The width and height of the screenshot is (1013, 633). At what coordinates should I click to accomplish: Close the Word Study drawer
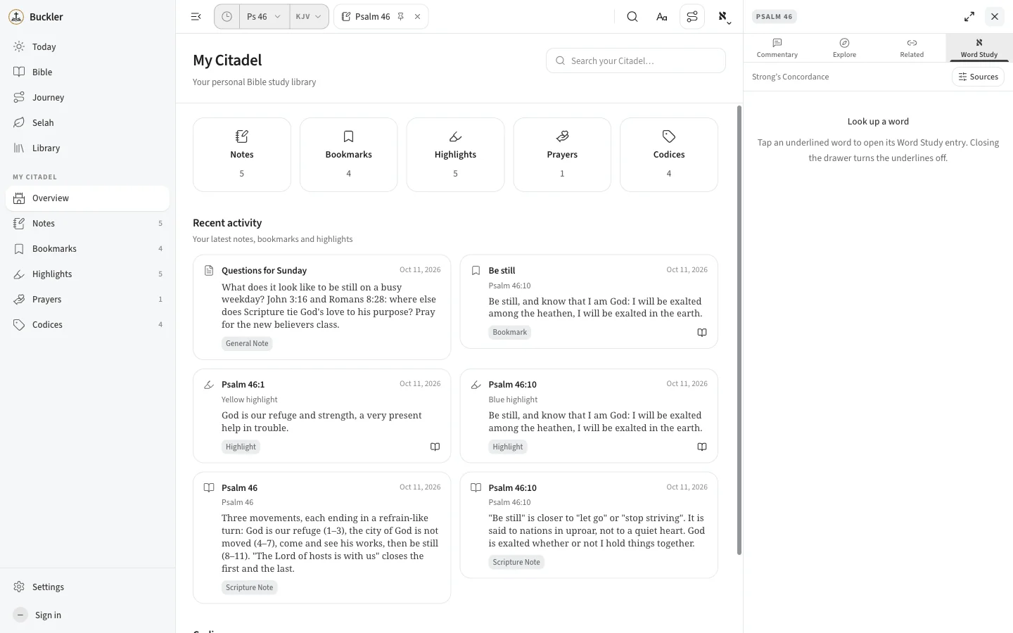pyautogui.click(x=995, y=16)
